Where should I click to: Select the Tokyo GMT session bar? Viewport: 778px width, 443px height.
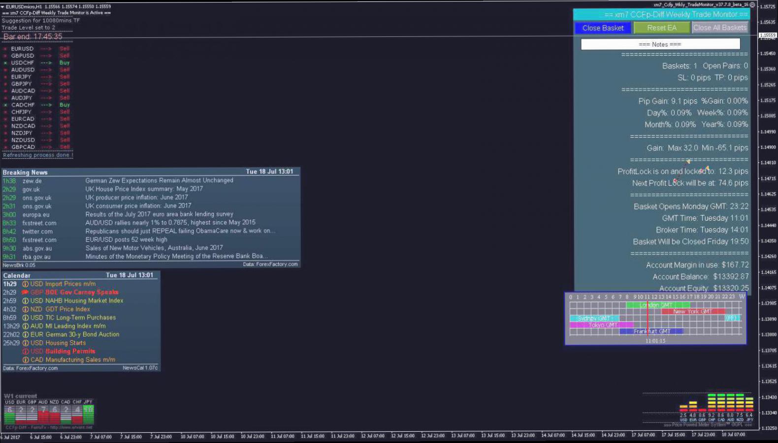601,325
